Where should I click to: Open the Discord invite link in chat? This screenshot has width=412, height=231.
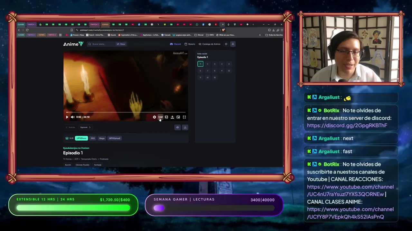pos(347,125)
